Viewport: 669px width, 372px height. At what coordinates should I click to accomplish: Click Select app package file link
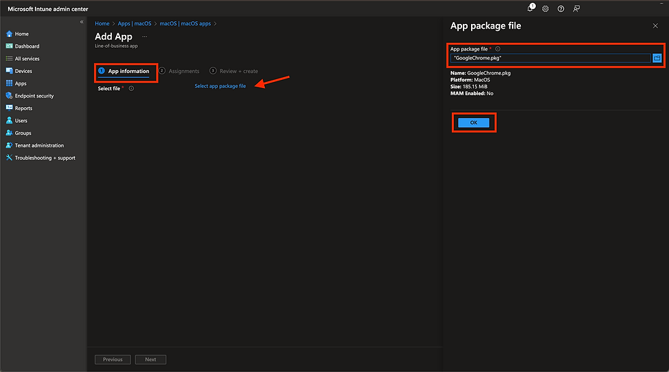220,86
